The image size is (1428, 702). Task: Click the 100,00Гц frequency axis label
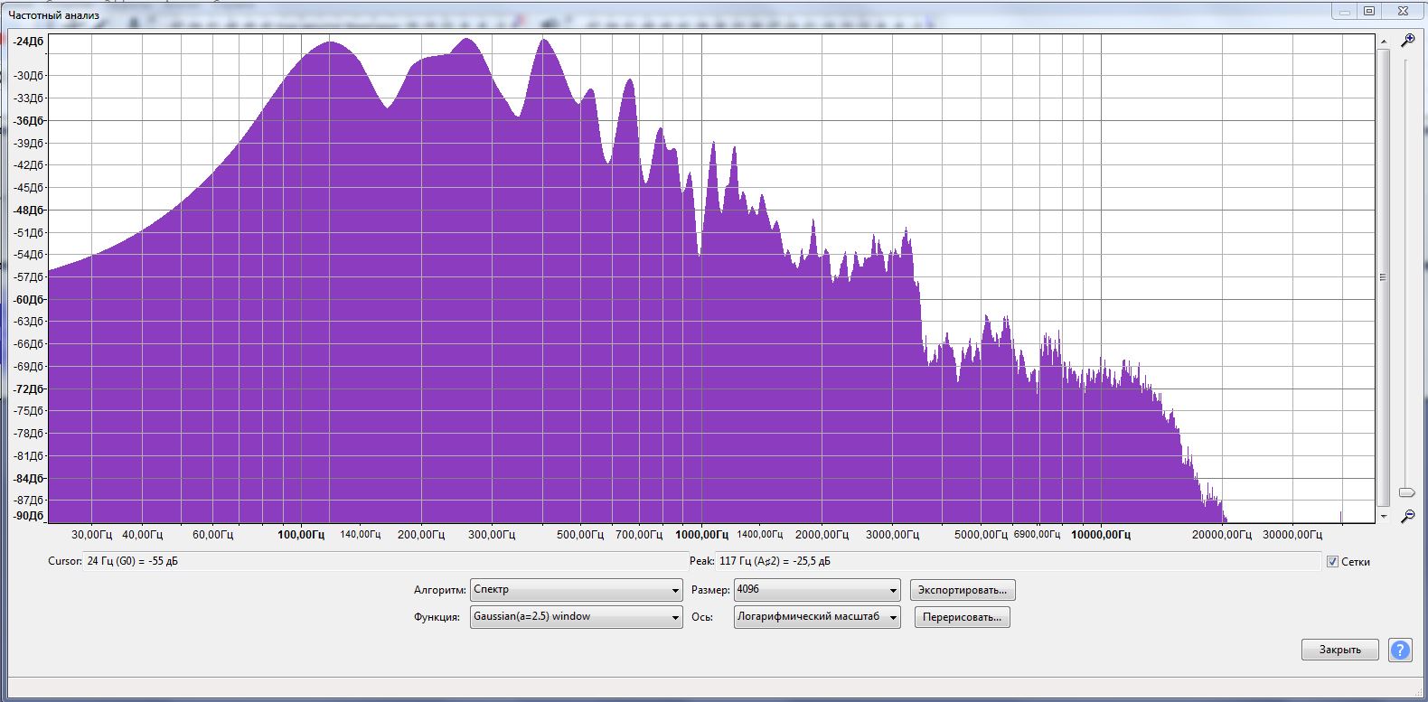301,535
